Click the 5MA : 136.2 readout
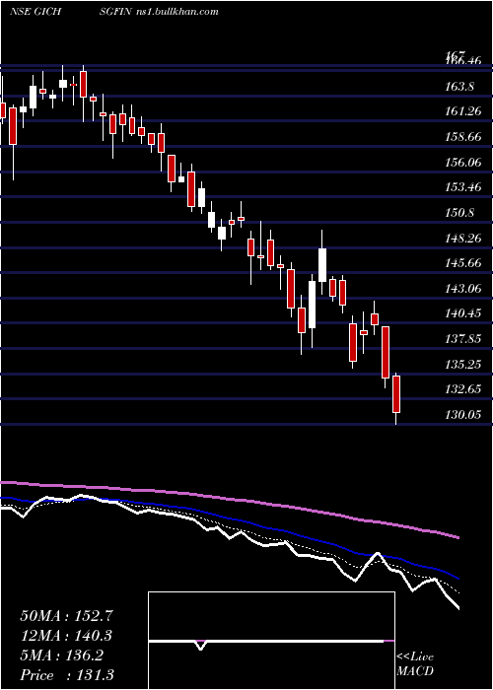493x690 pixels. (x=61, y=655)
